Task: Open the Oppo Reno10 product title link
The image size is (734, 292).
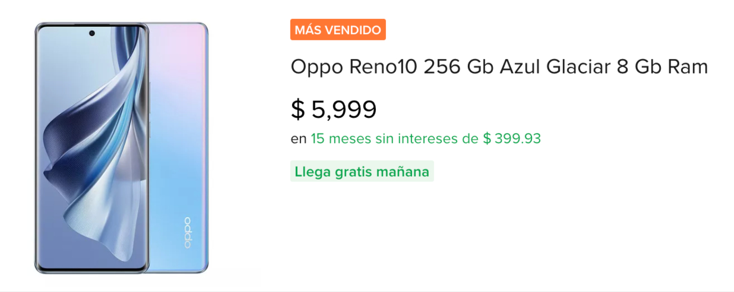Action: click(x=499, y=67)
